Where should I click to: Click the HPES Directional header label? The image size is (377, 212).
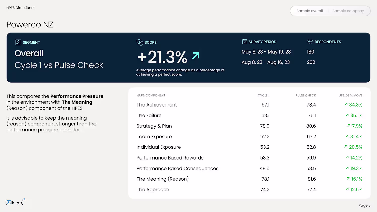tap(20, 8)
